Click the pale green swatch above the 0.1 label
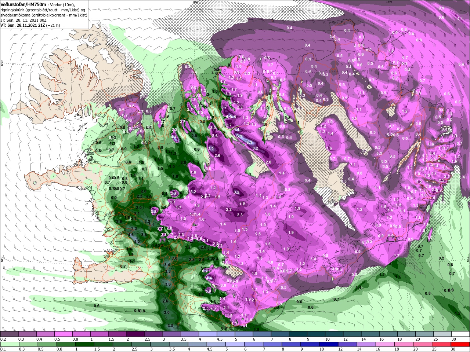The width and height of the screenshot is (470, 352). (x=9, y=344)
